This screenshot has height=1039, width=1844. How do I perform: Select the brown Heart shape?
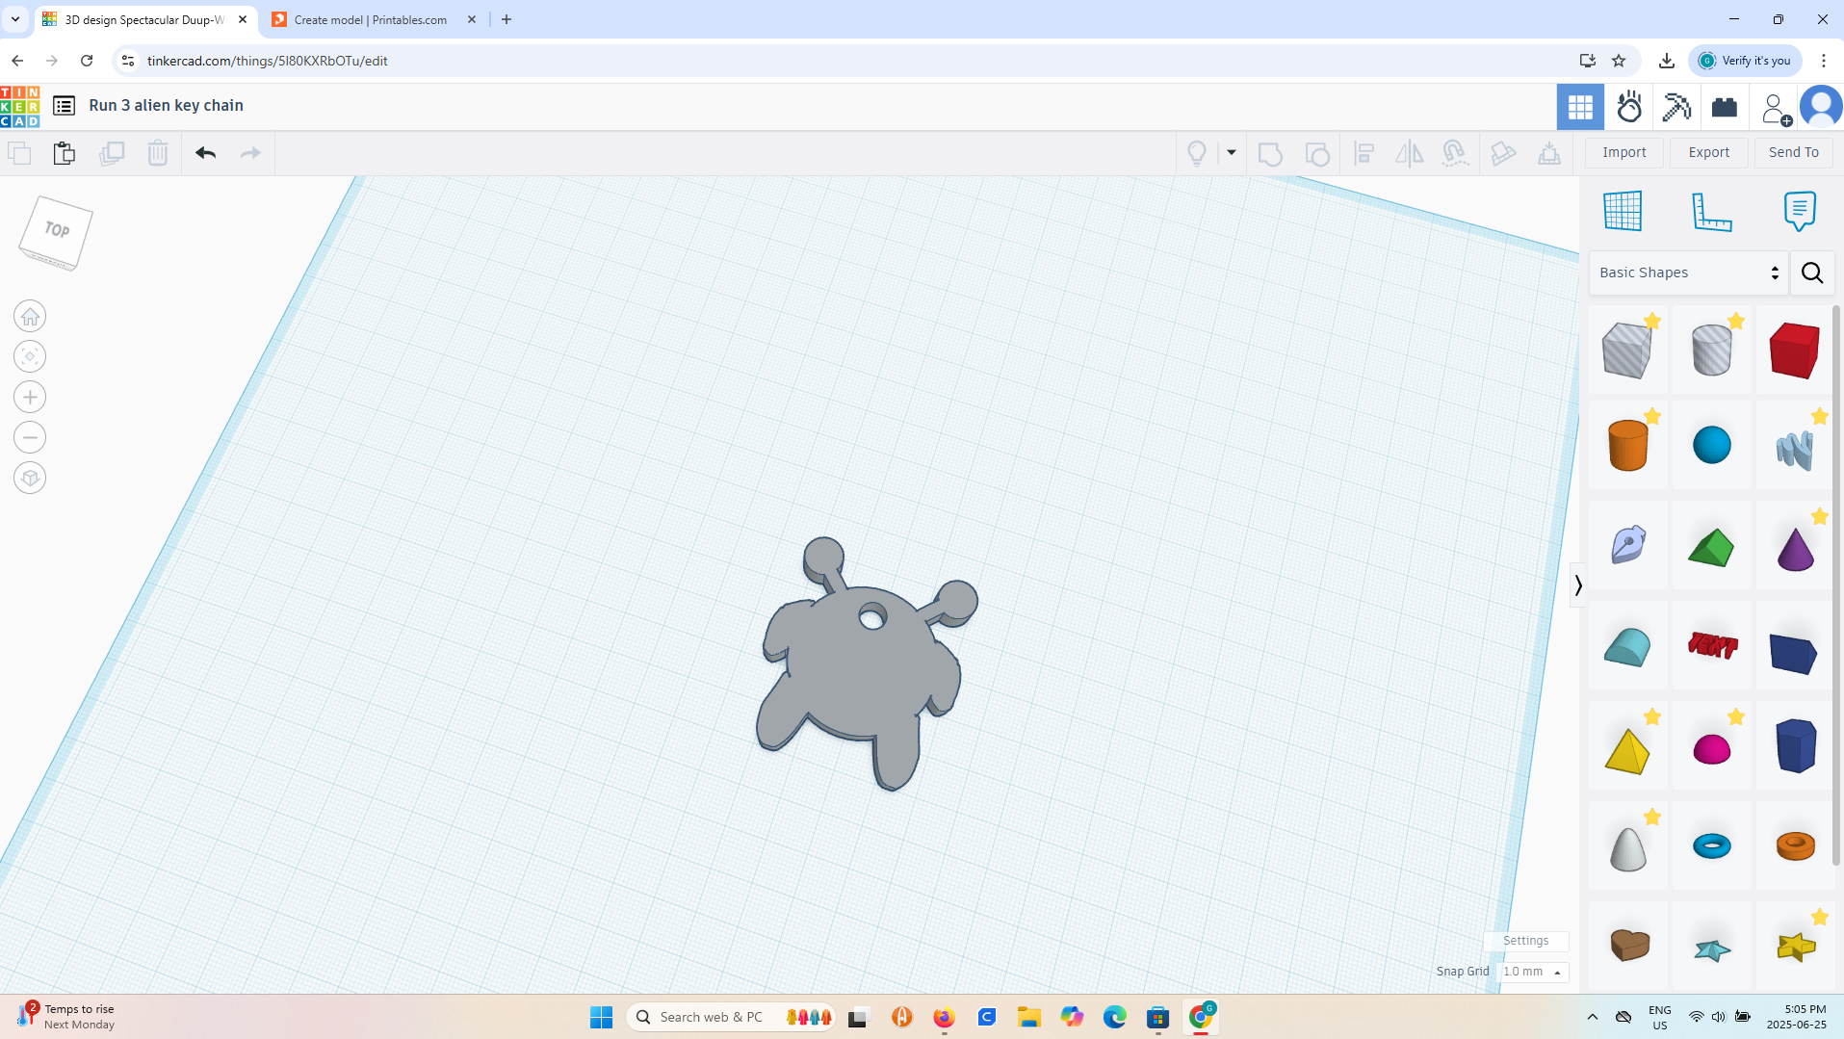[1628, 945]
